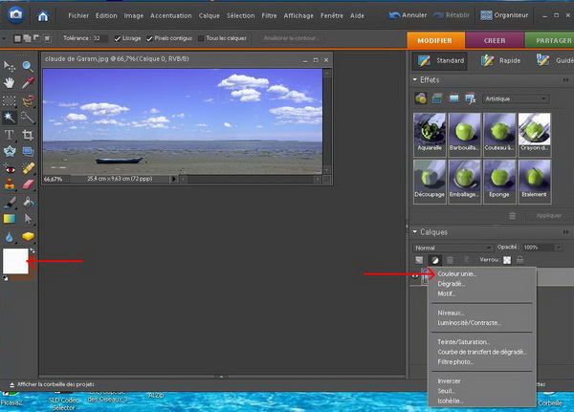Select the Straighten tool
This screenshot has width=574, height=412.
coord(28,151)
